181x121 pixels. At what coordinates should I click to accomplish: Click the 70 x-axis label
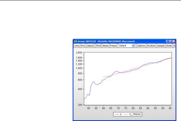tap(118, 109)
